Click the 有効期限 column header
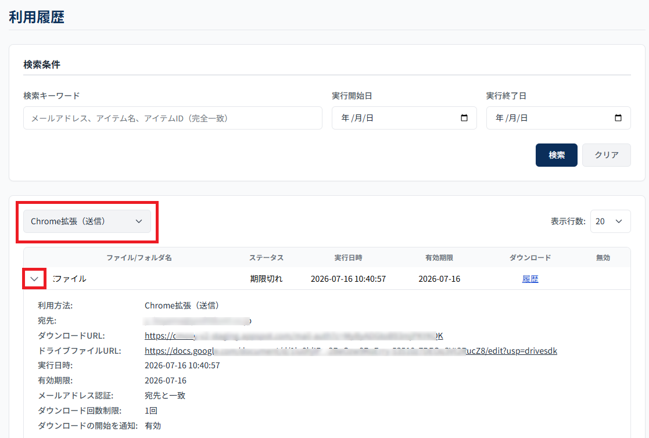 [439, 257]
